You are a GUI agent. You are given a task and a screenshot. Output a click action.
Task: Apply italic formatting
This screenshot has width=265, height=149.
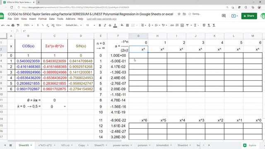105,25
